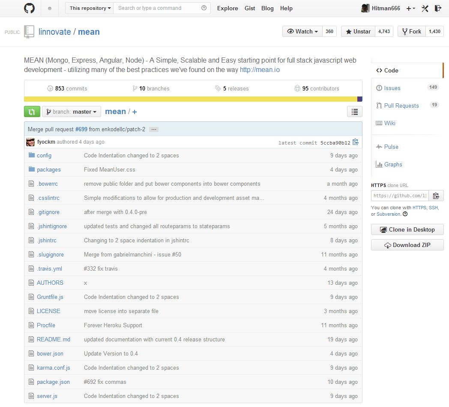Select the Code sidebar tab
The image size is (449, 407).
click(407, 70)
